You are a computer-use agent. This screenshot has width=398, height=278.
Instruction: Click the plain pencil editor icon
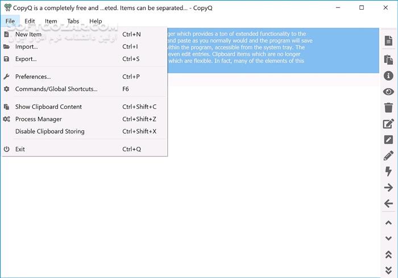click(388, 155)
